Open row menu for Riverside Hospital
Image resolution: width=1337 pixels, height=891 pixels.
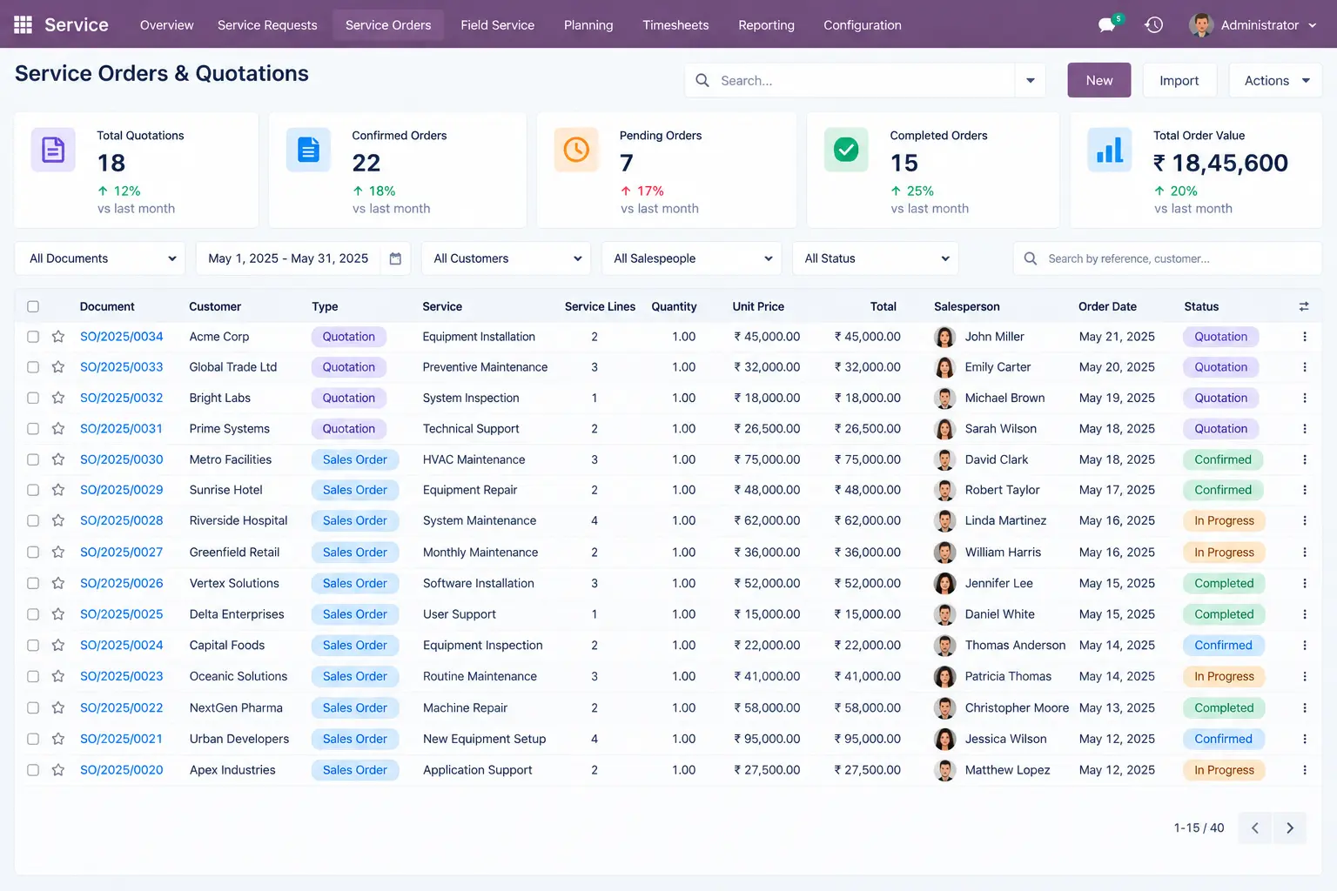pos(1304,520)
